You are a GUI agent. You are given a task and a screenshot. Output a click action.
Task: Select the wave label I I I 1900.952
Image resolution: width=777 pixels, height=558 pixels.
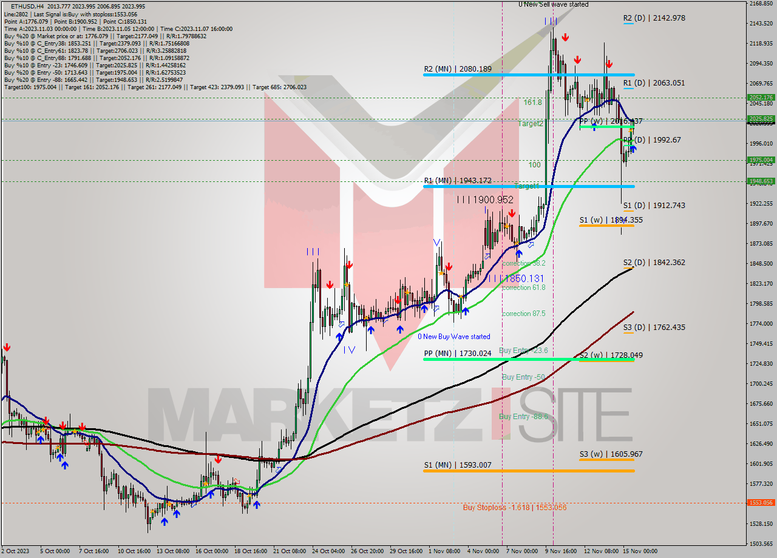point(485,200)
